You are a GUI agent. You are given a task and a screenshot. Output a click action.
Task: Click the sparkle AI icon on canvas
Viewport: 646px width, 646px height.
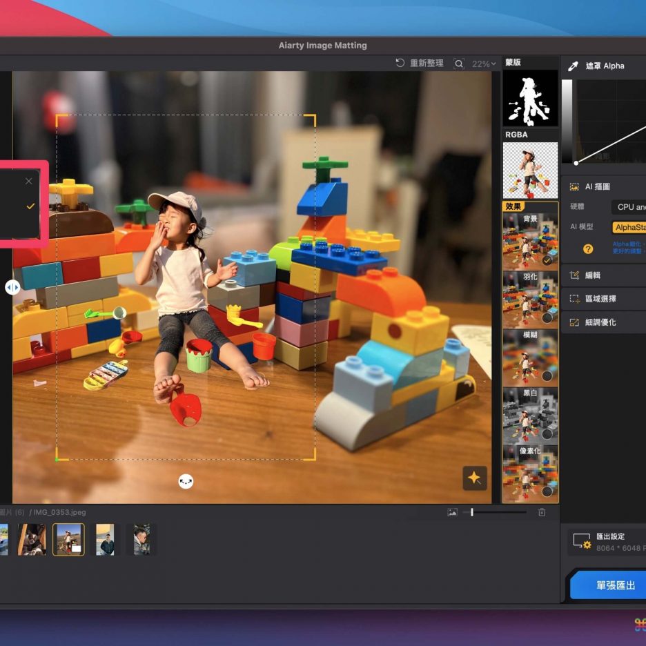[x=474, y=478]
